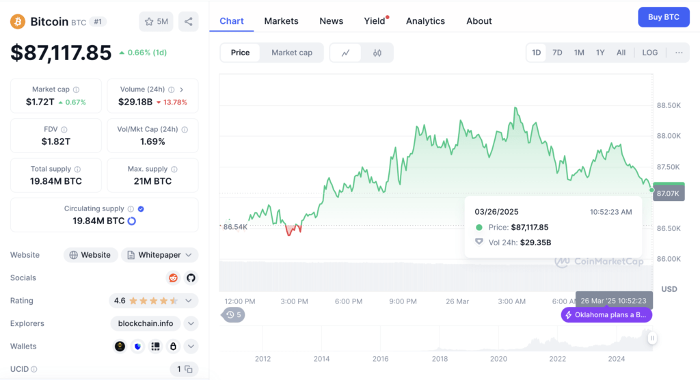Click the Bitcoin logo icon
The height and width of the screenshot is (380, 700).
[x=18, y=21]
